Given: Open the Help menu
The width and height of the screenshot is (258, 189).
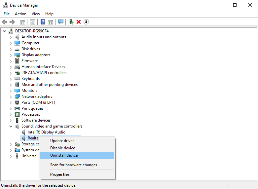Looking at the screenshot, I should pyautogui.click(x=49, y=14).
